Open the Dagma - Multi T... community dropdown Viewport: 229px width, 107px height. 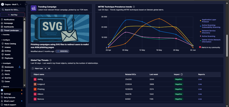[x=11, y=4]
